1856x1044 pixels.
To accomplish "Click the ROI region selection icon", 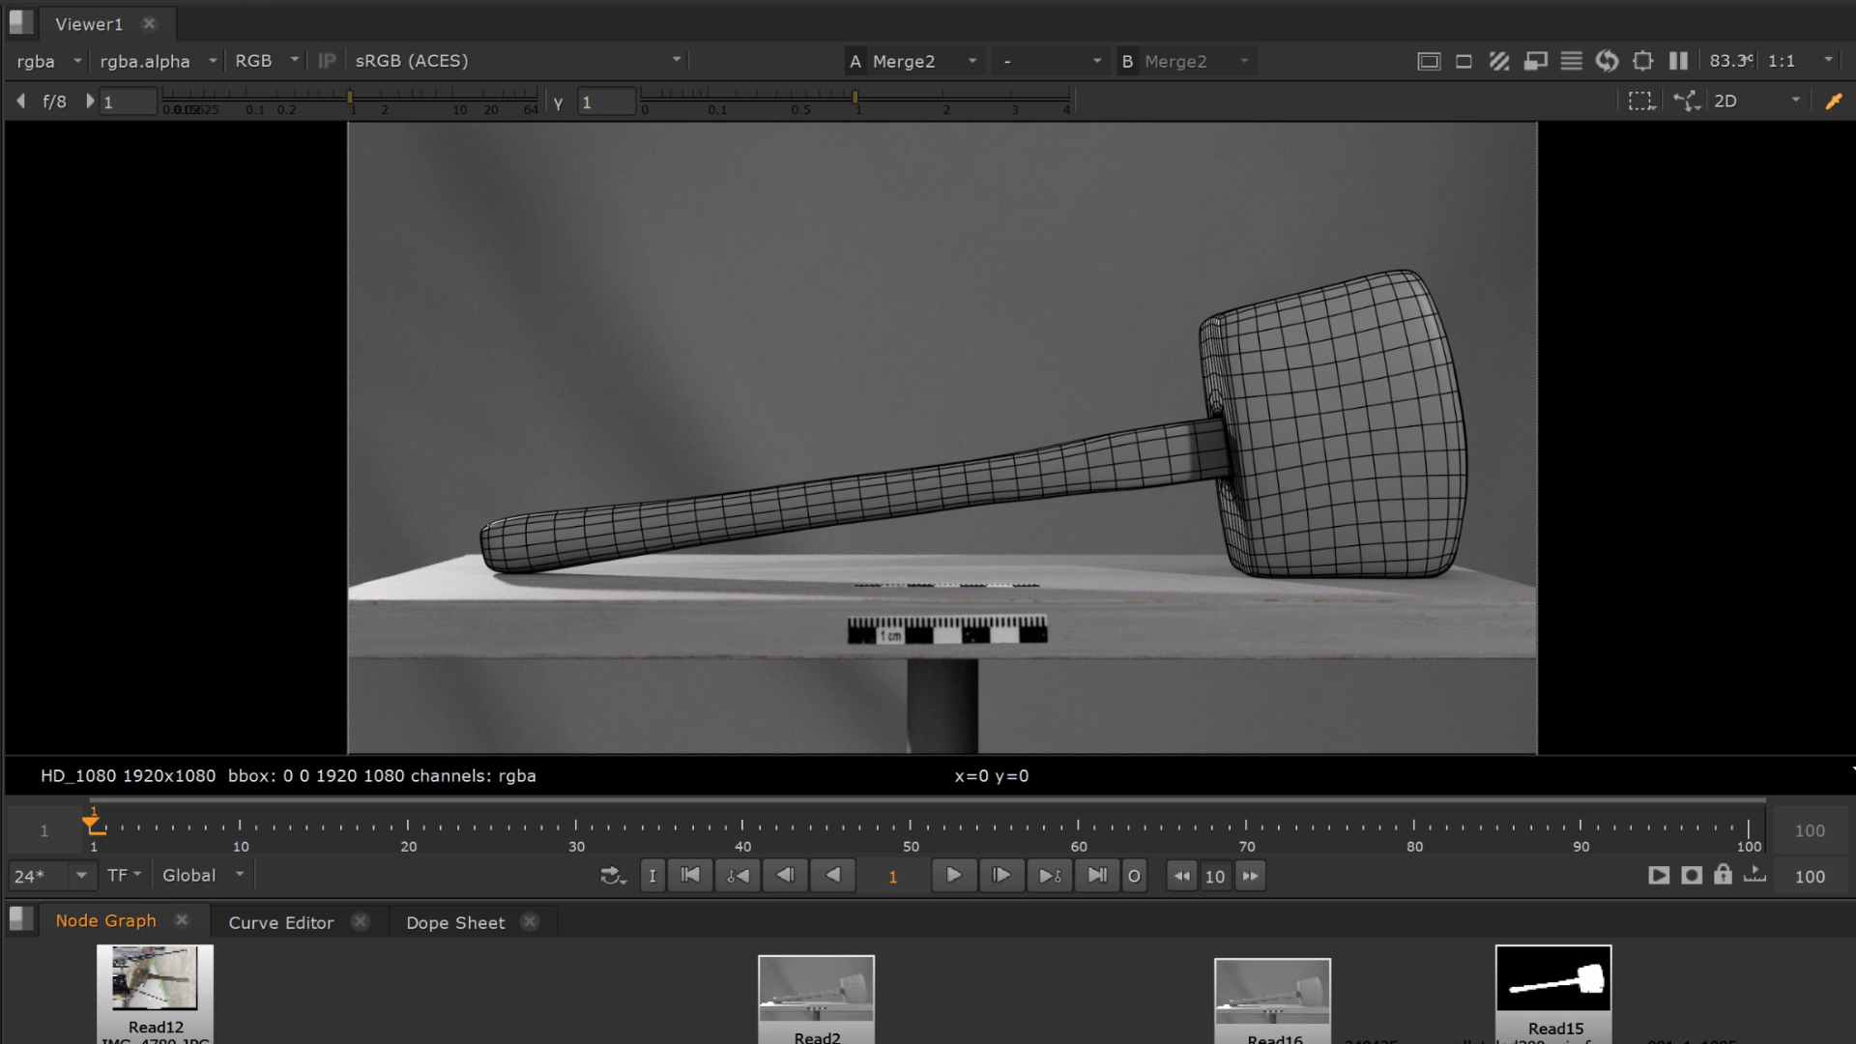I will click(x=1640, y=101).
